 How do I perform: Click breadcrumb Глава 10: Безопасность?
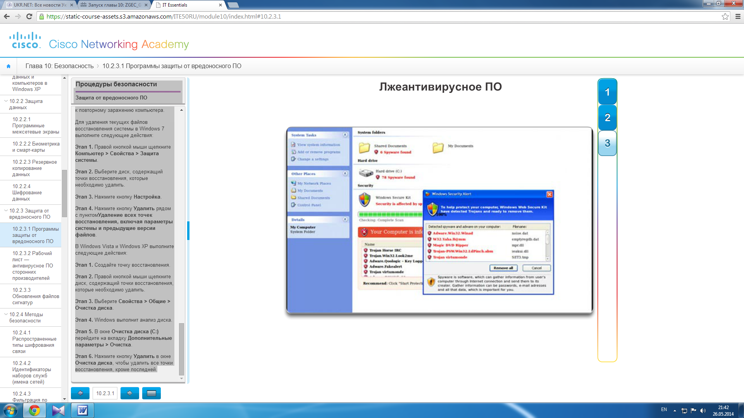tap(60, 66)
